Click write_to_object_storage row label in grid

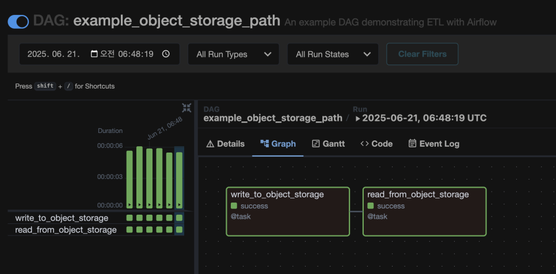click(62, 218)
